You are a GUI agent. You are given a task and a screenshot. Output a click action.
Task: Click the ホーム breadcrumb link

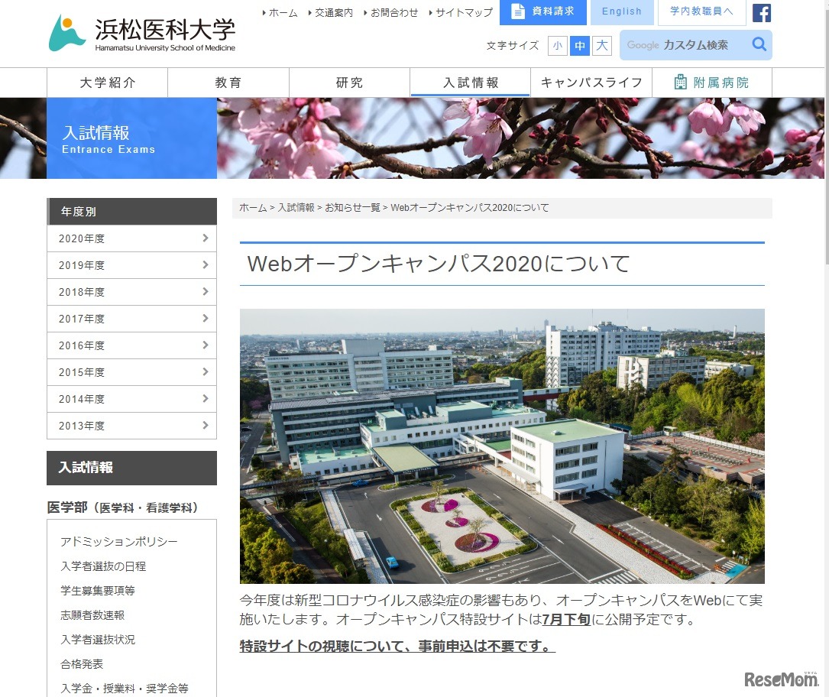[253, 207]
